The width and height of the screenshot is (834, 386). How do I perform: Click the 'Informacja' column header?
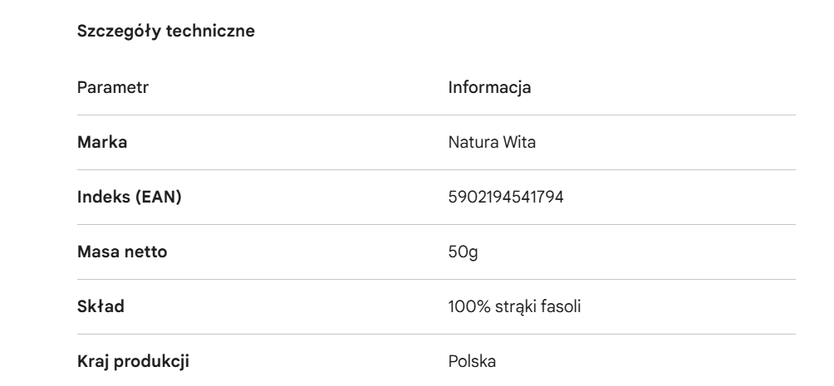489,86
